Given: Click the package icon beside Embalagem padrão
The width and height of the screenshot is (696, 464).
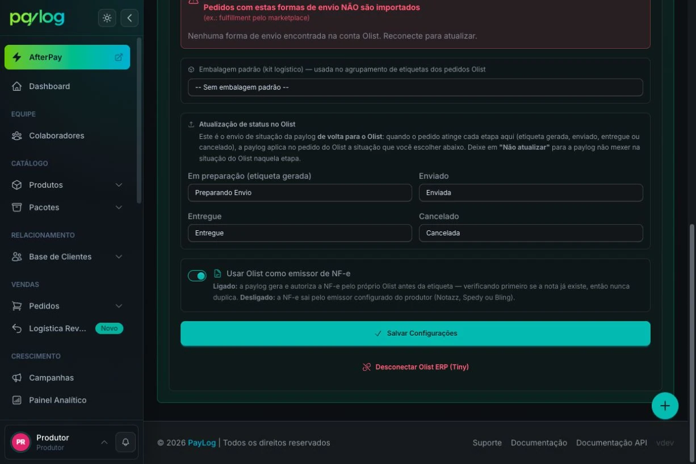Looking at the screenshot, I should tap(191, 69).
